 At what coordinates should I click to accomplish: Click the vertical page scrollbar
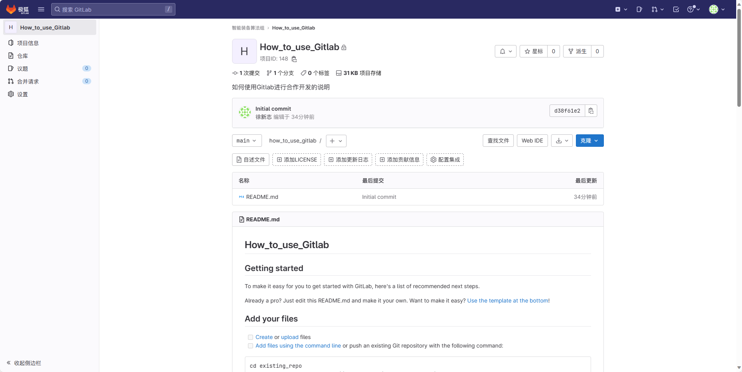[739, 58]
